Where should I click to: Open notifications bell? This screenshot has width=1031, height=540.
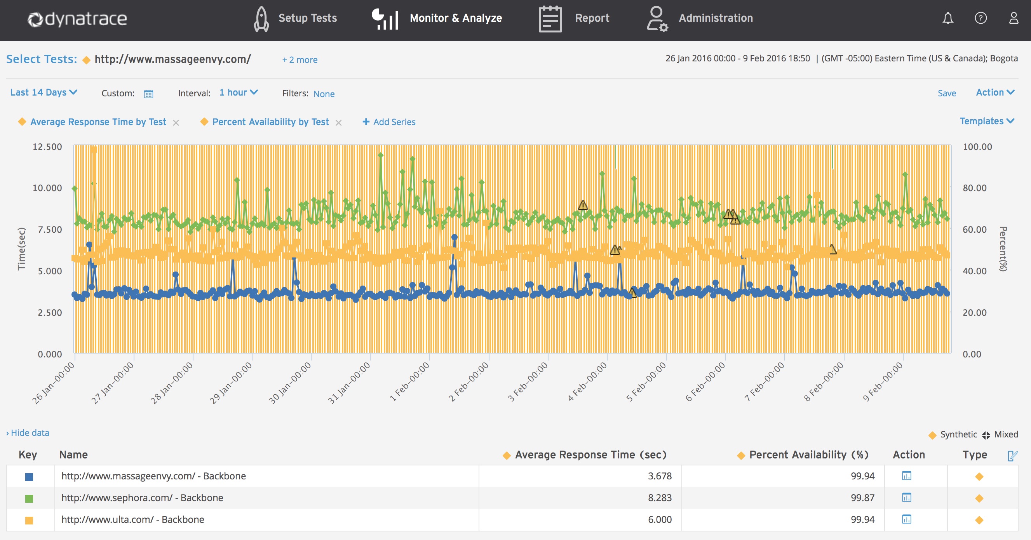click(948, 18)
